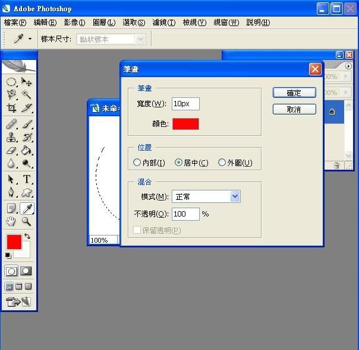
Task: Click the document zoom 100% field
Action: (x=103, y=240)
